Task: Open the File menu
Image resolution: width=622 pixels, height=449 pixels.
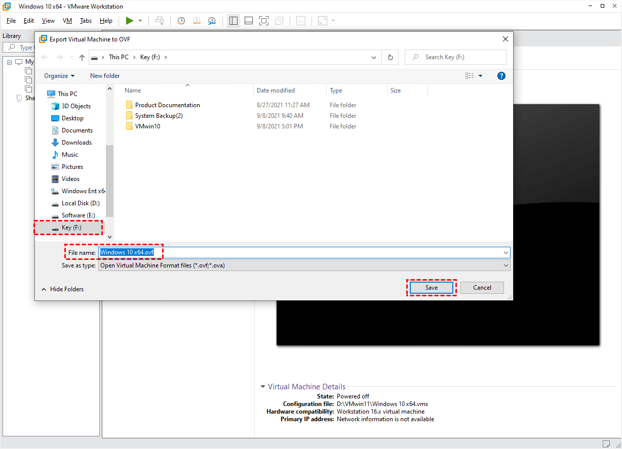Action: [11, 21]
